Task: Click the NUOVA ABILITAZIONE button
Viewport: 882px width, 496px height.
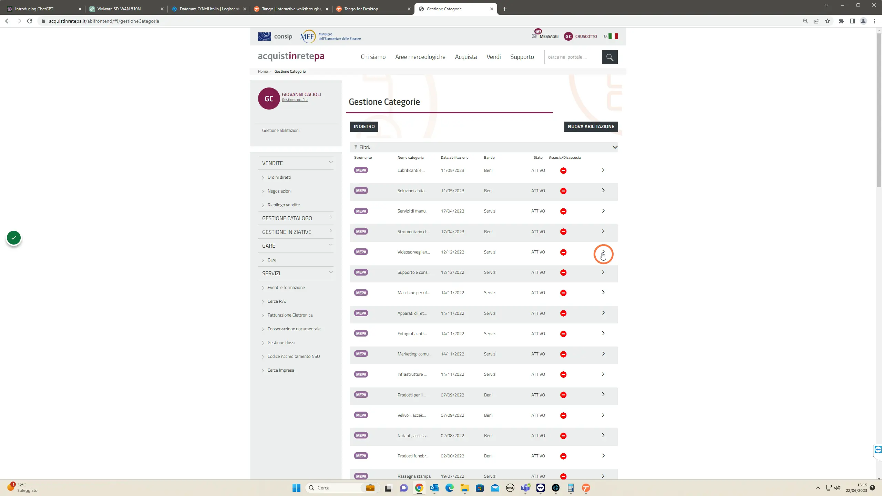Action: click(x=591, y=126)
